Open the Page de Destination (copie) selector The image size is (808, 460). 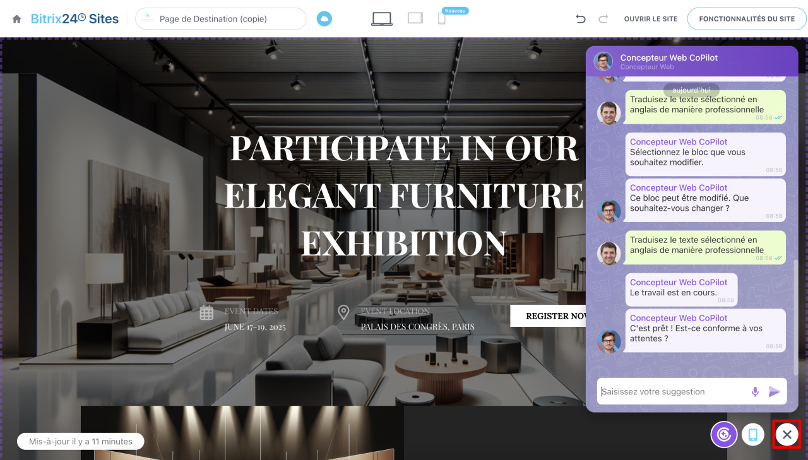click(x=221, y=19)
